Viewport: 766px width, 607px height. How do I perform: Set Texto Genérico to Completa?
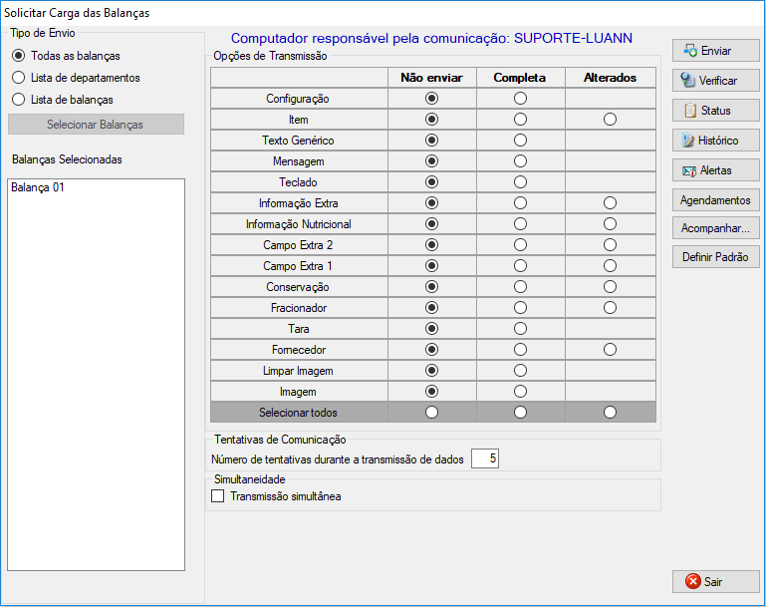click(x=520, y=141)
